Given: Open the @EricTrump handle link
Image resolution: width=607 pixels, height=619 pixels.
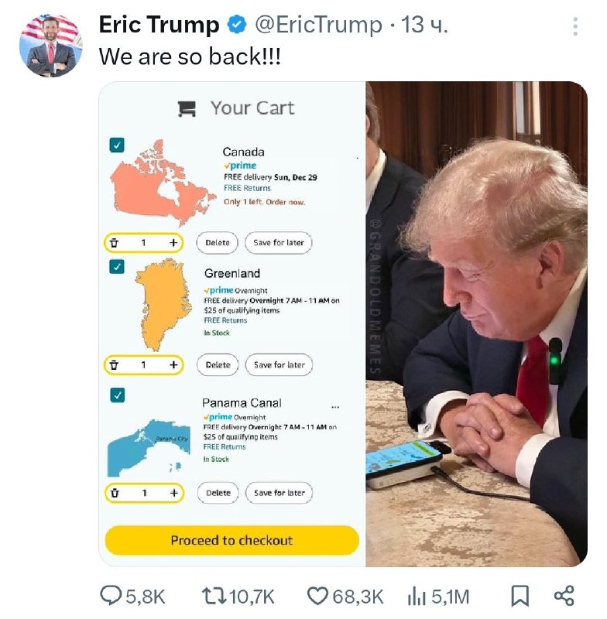Looking at the screenshot, I should tap(319, 25).
